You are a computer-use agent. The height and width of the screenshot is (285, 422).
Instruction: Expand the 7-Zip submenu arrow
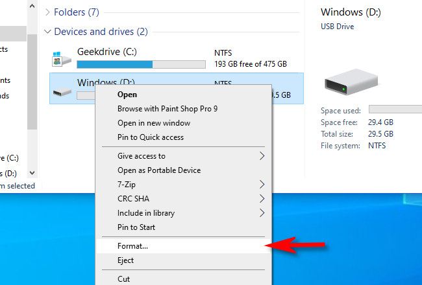[262, 185]
